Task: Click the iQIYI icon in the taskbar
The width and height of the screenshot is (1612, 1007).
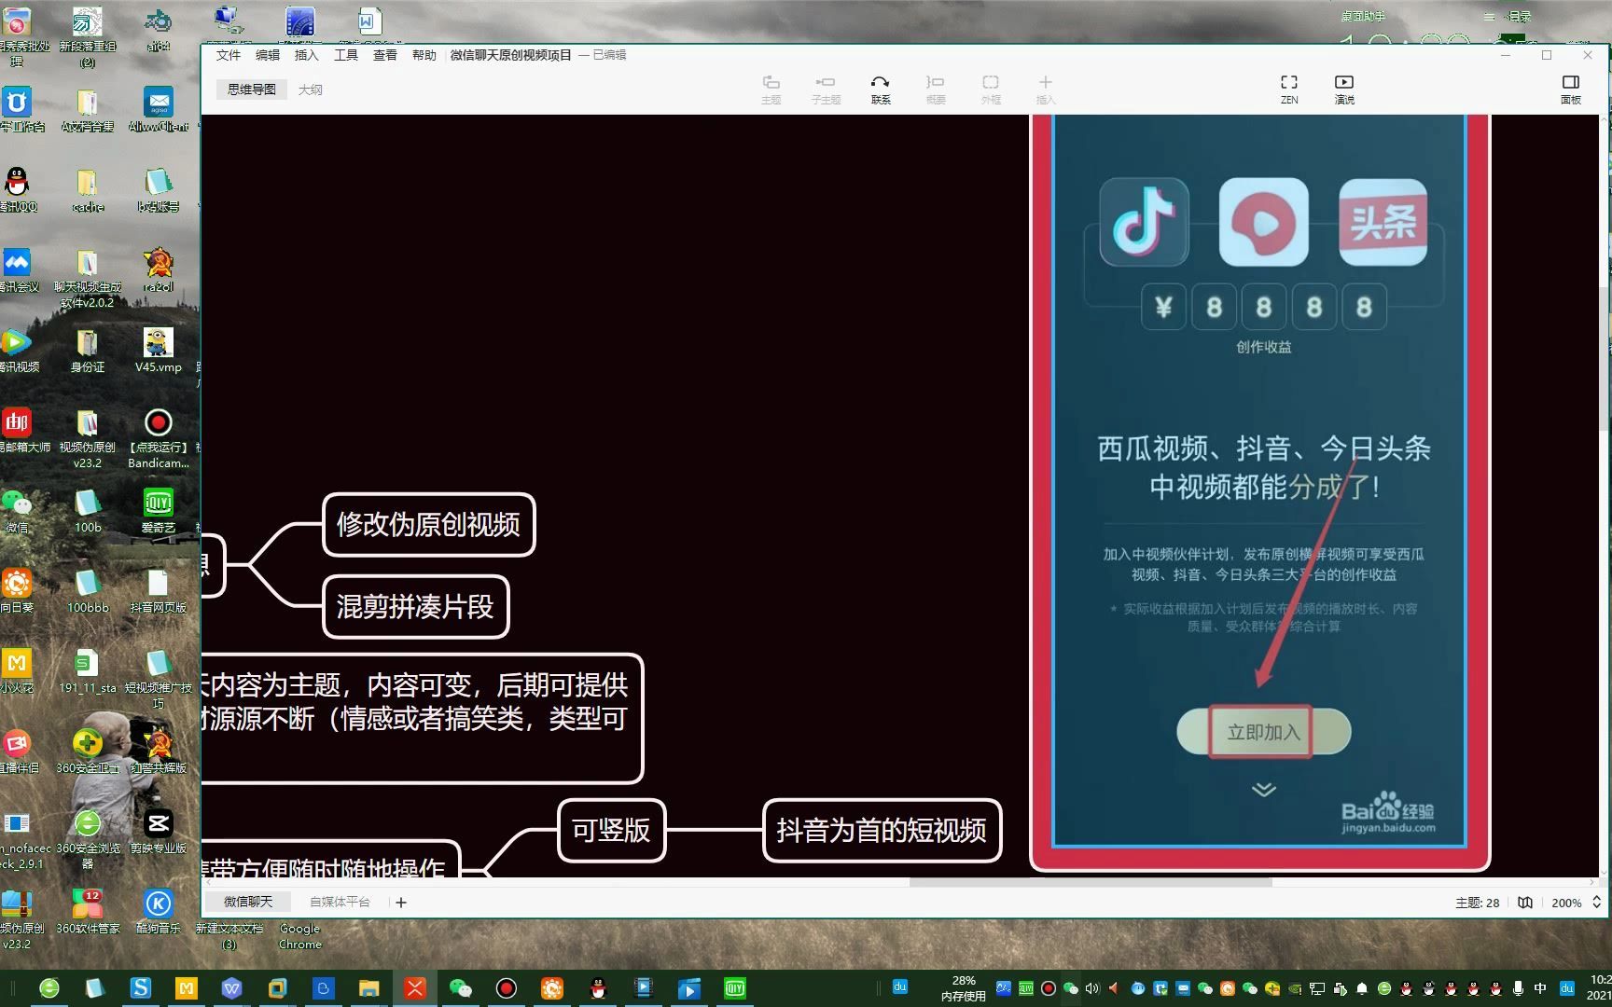Action: [x=735, y=988]
